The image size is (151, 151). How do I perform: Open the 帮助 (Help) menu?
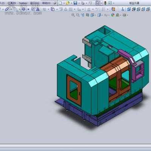(x=46, y=3)
